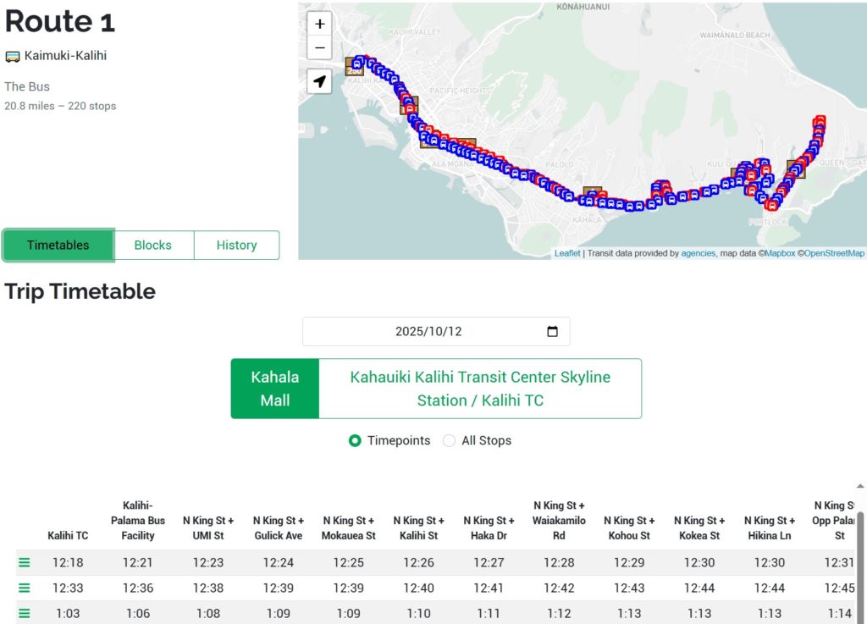Open trip menu for 12:33 departure row
The width and height of the screenshot is (867, 624).
click(x=25, y=588)
